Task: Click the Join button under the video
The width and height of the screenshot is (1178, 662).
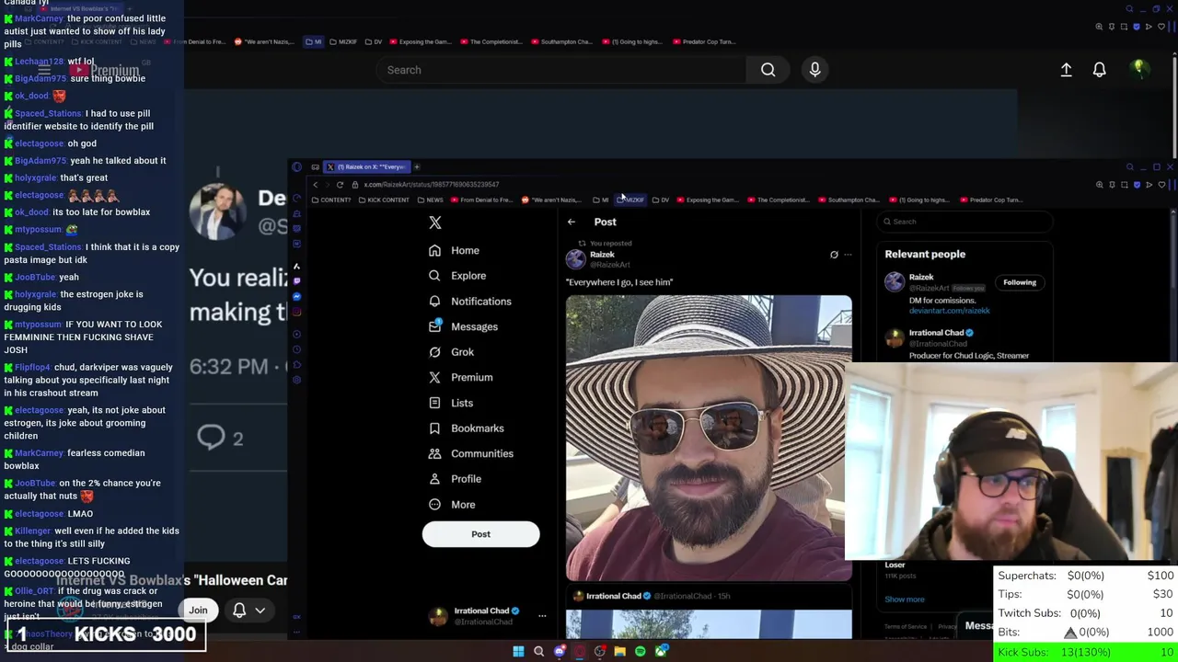Action: click(198, 610)
